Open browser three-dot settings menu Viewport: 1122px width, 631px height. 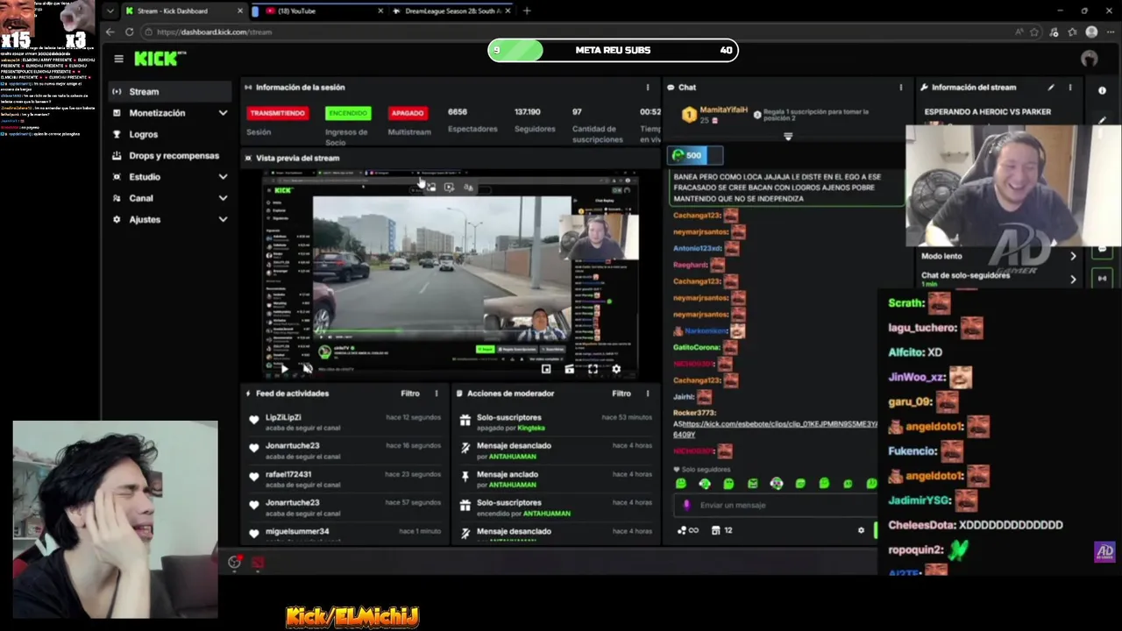[x=1110, y=32]
